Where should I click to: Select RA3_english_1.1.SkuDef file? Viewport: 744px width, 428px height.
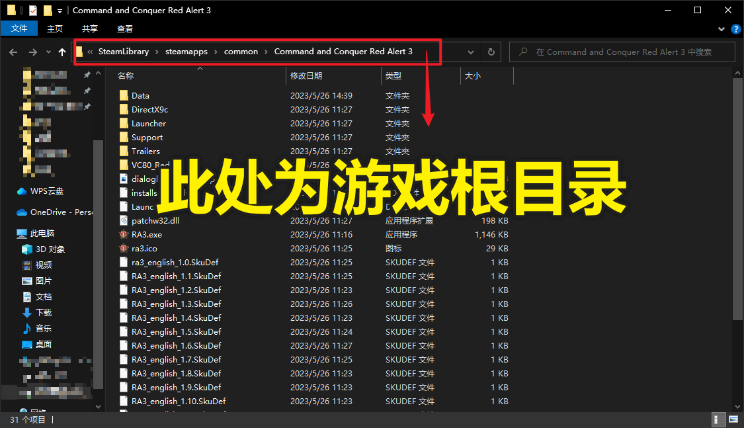177,276
